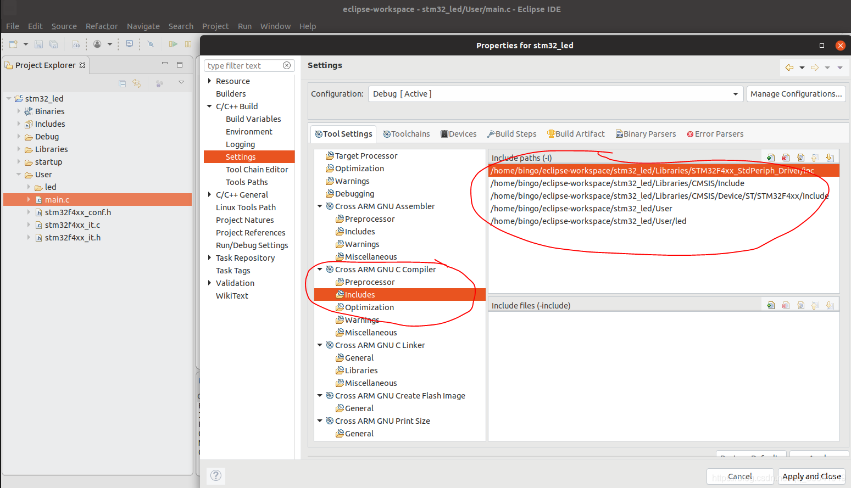Move down icon in Include files section
The width and height of the screenshot is (851, 488).
coord(830,305)
